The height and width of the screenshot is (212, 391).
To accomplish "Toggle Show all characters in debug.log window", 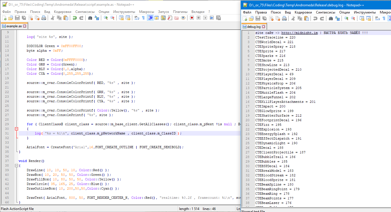I will coord(384,18).
